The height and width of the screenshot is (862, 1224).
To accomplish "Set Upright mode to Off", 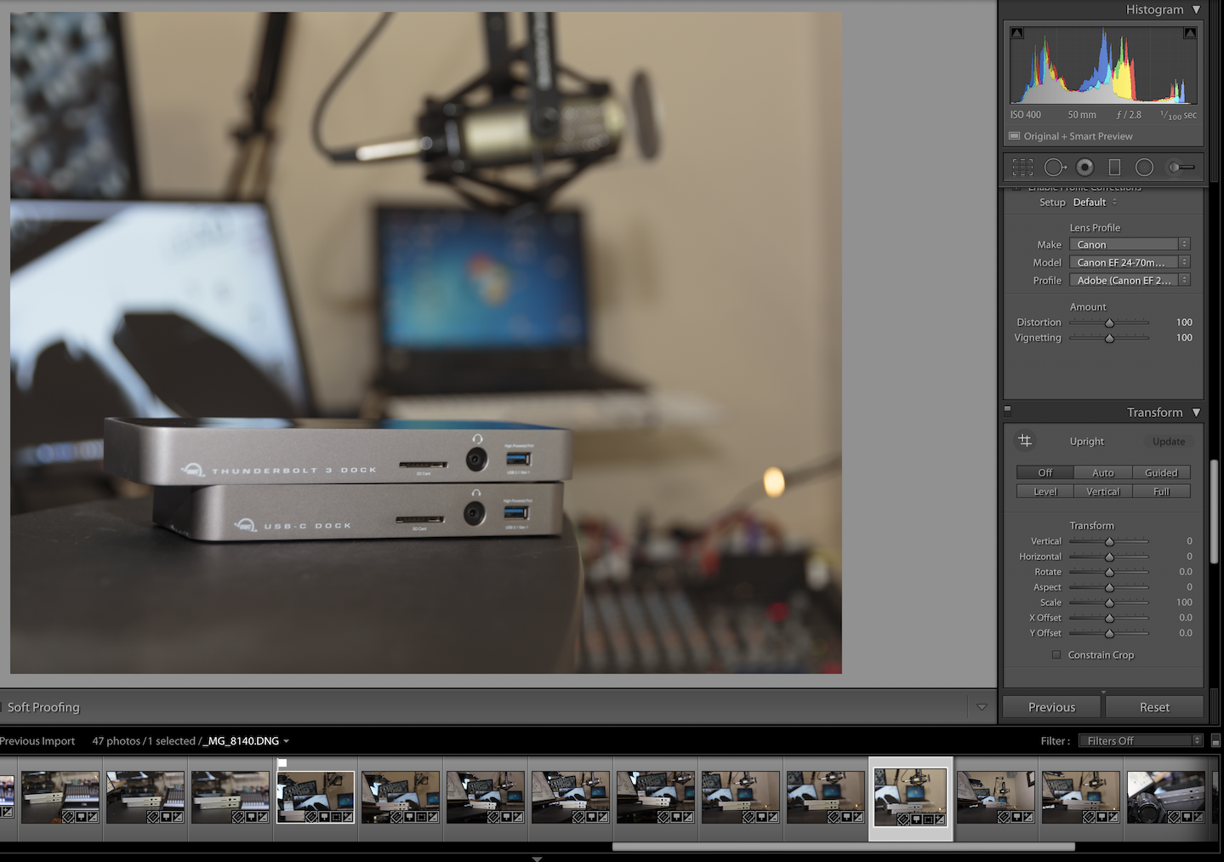I will 1045,473.
